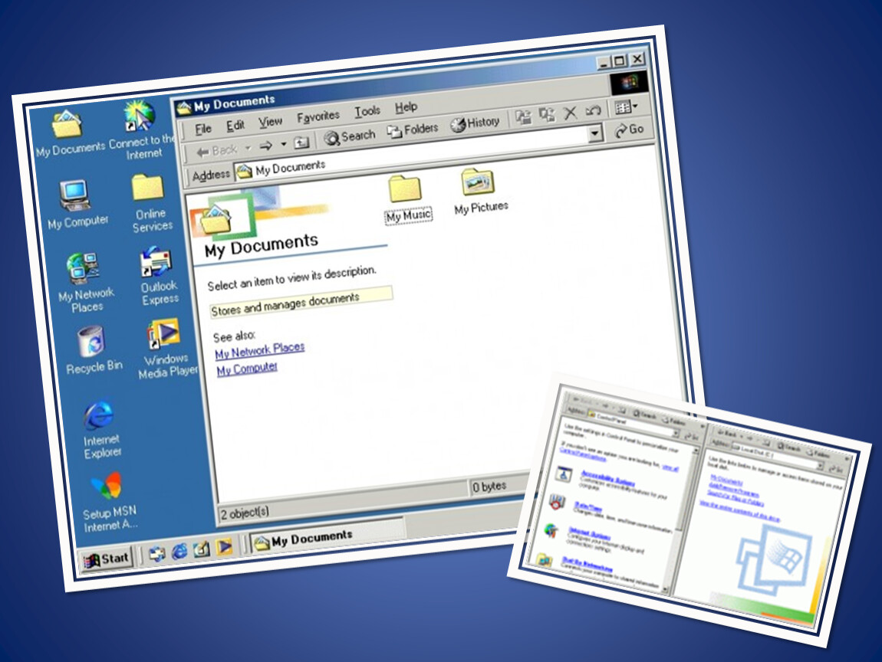
Task: Open the File menu
Action: click(x=203, y=129)
